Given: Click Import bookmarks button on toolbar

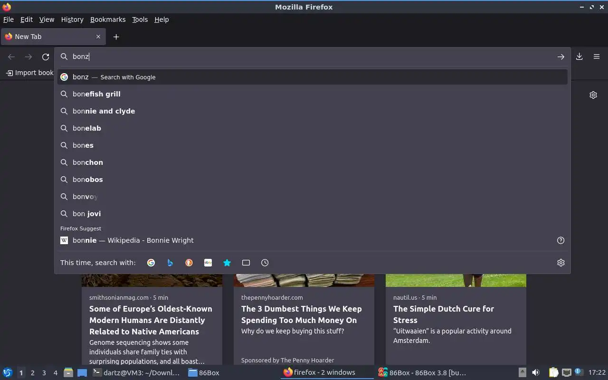Looking at the screenshot, I should tap(29, 73).
